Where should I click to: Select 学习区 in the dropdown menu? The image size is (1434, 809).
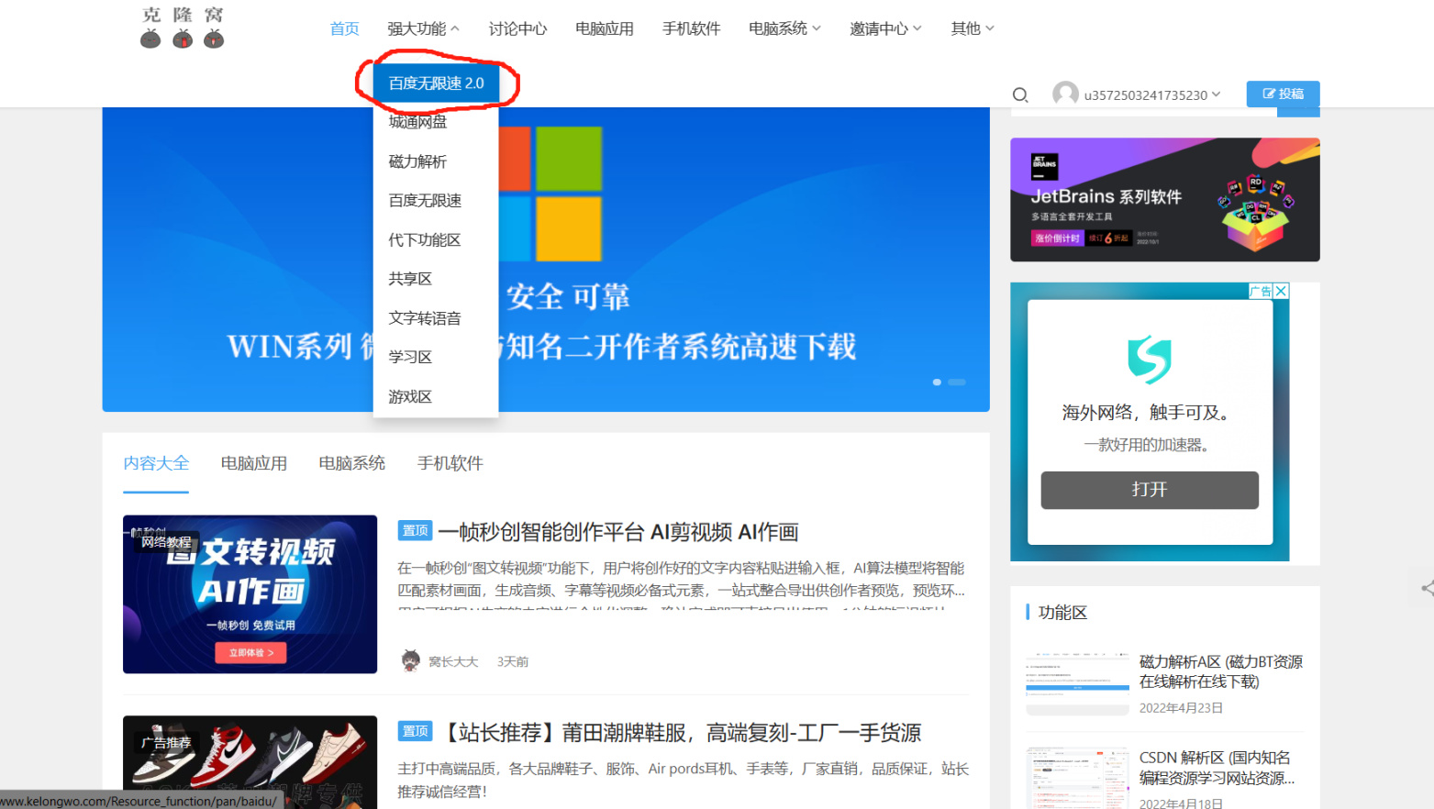tap(436, 357)
